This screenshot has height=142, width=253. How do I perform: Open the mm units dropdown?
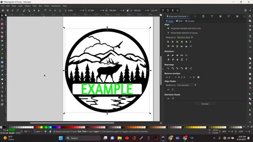154,11
